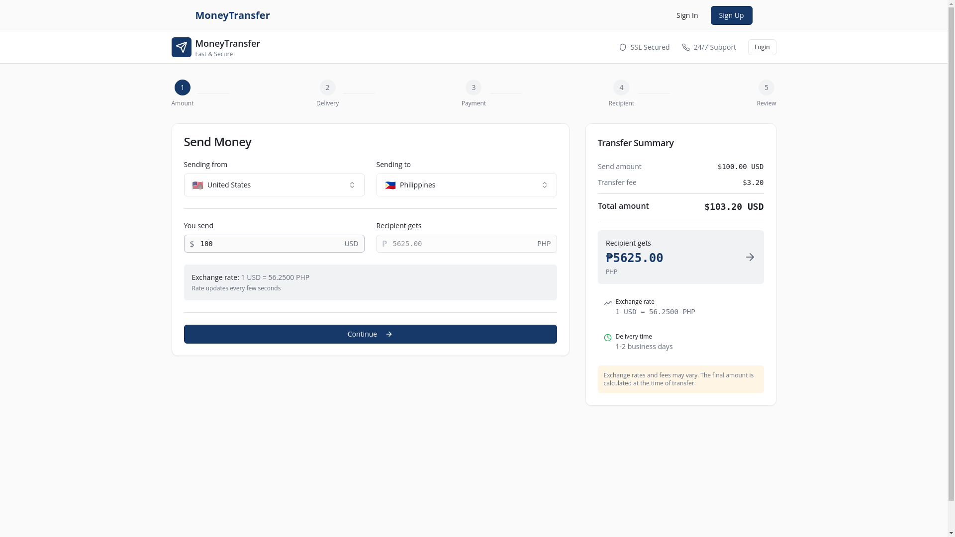Click the United States flag icon

[197, 185]
